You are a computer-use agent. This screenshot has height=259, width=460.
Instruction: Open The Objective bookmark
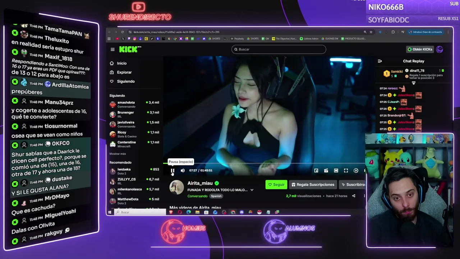pyautogui.click(x=284, y=38)
